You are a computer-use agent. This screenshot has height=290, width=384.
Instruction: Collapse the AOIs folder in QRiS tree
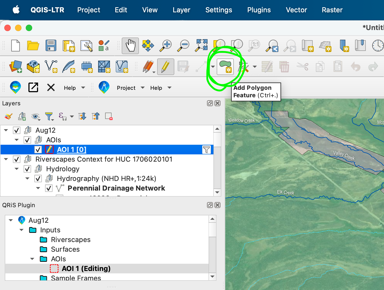pyautogui.click(x=32, y=259)
